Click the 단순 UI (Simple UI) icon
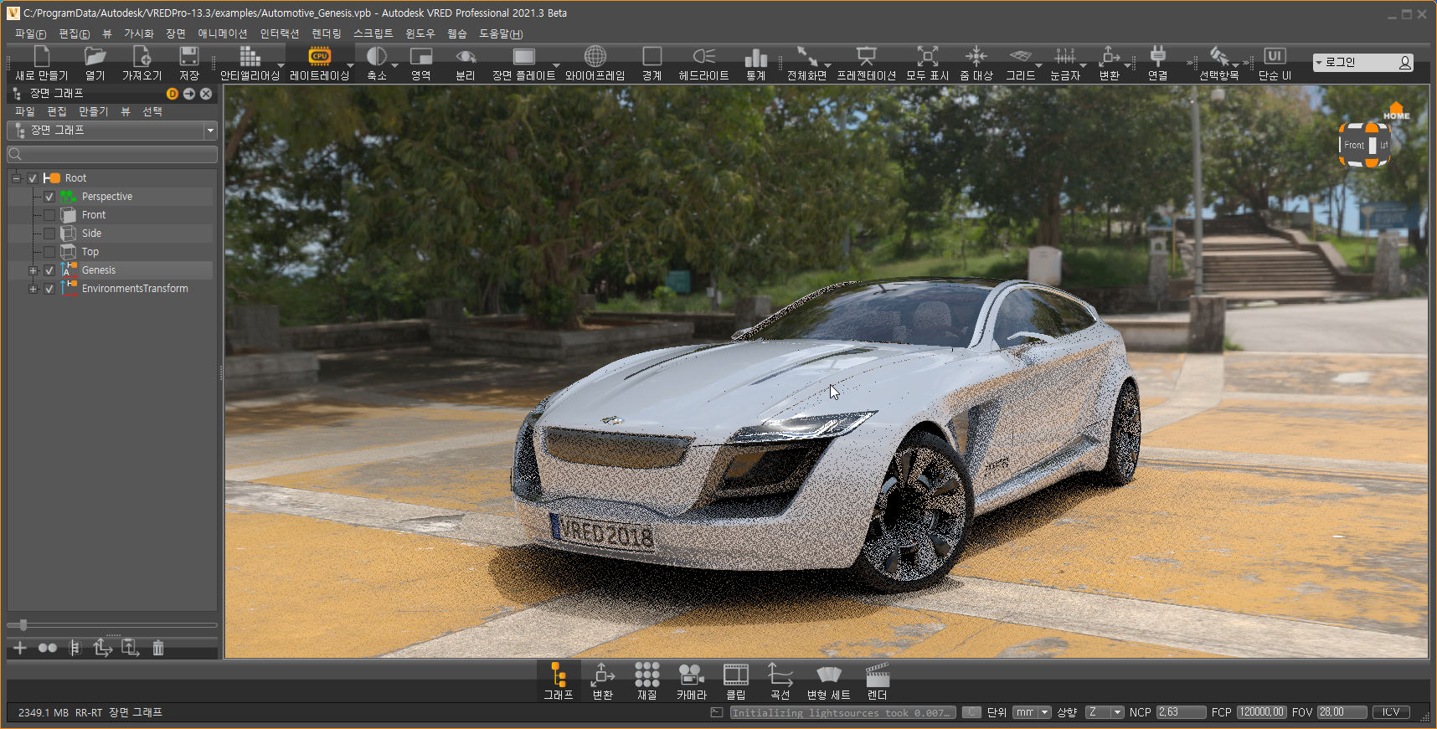Screen dimensions: 1437x729 (1275, 56)
